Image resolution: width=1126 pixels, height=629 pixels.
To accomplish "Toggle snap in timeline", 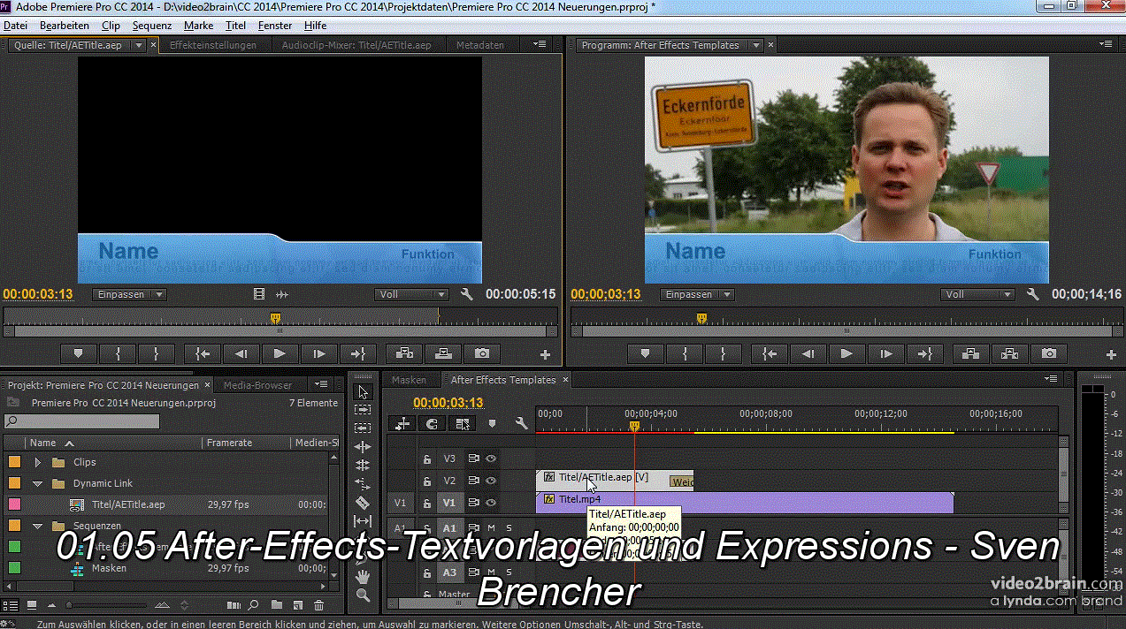I will pyautogui.click(x=432, y=423).
